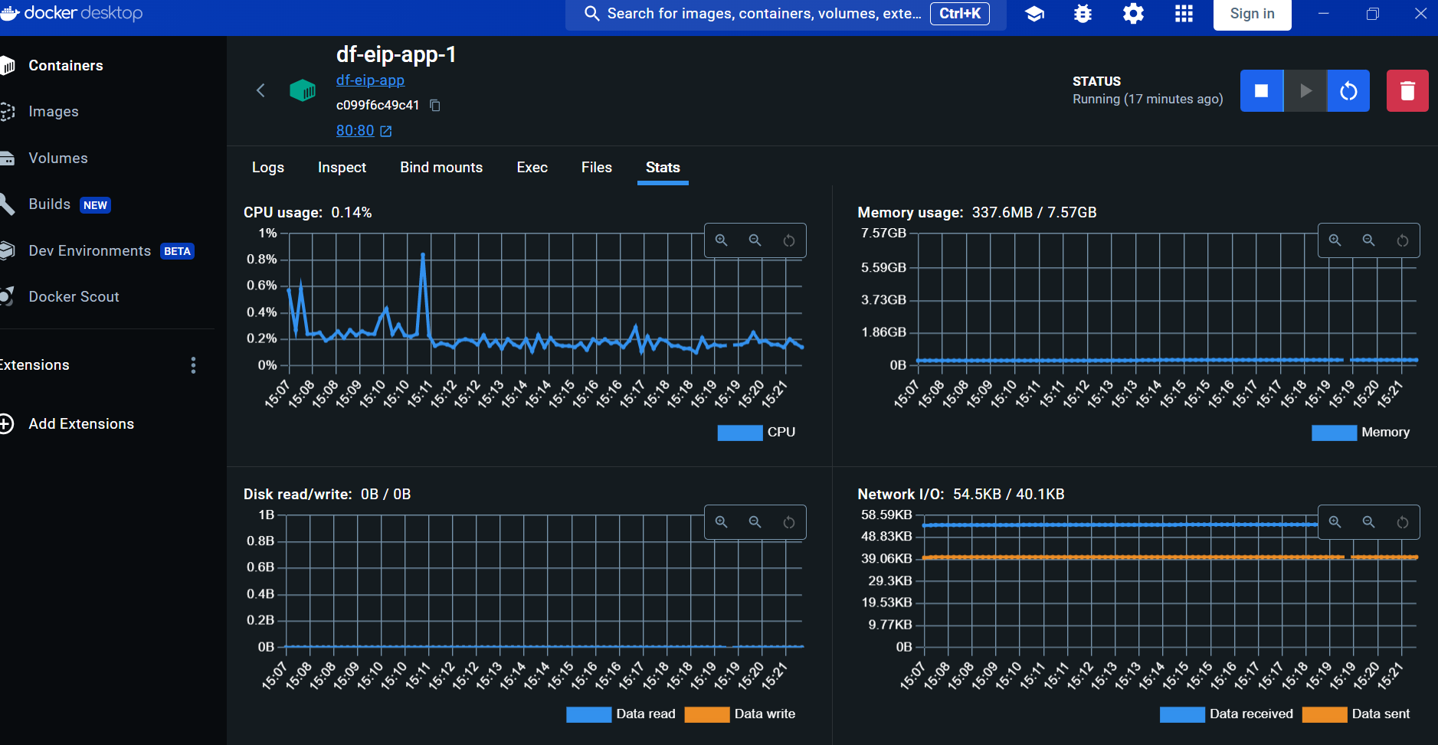Open the Bind mounts tab

click(x=441, y=168)
